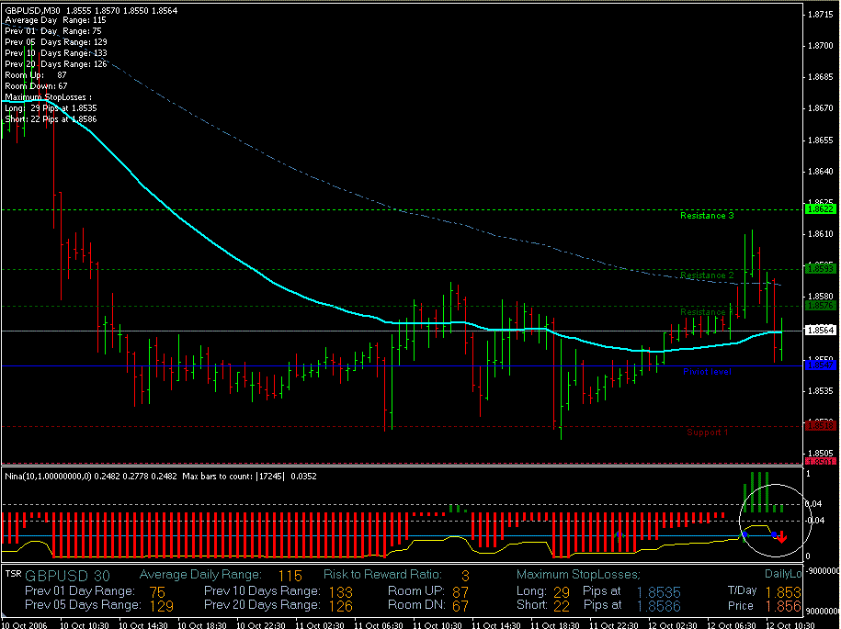Image resolution: width=841 pixels, height=629 pixels.
Task: Click the up arrow near 11 Oct 22:30
Action: 619,534
